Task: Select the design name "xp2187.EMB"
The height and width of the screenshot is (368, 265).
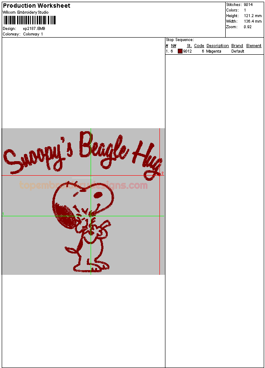Action: (x=34, y=28)
